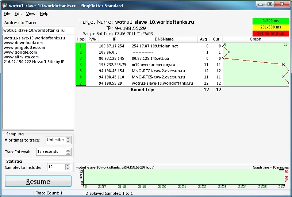Image resolution: width=292 pixels, height=197 pixels.
Task: Click the hop 2 latency marker on graph
Action: pyautogui.click(x=229, y=52)
